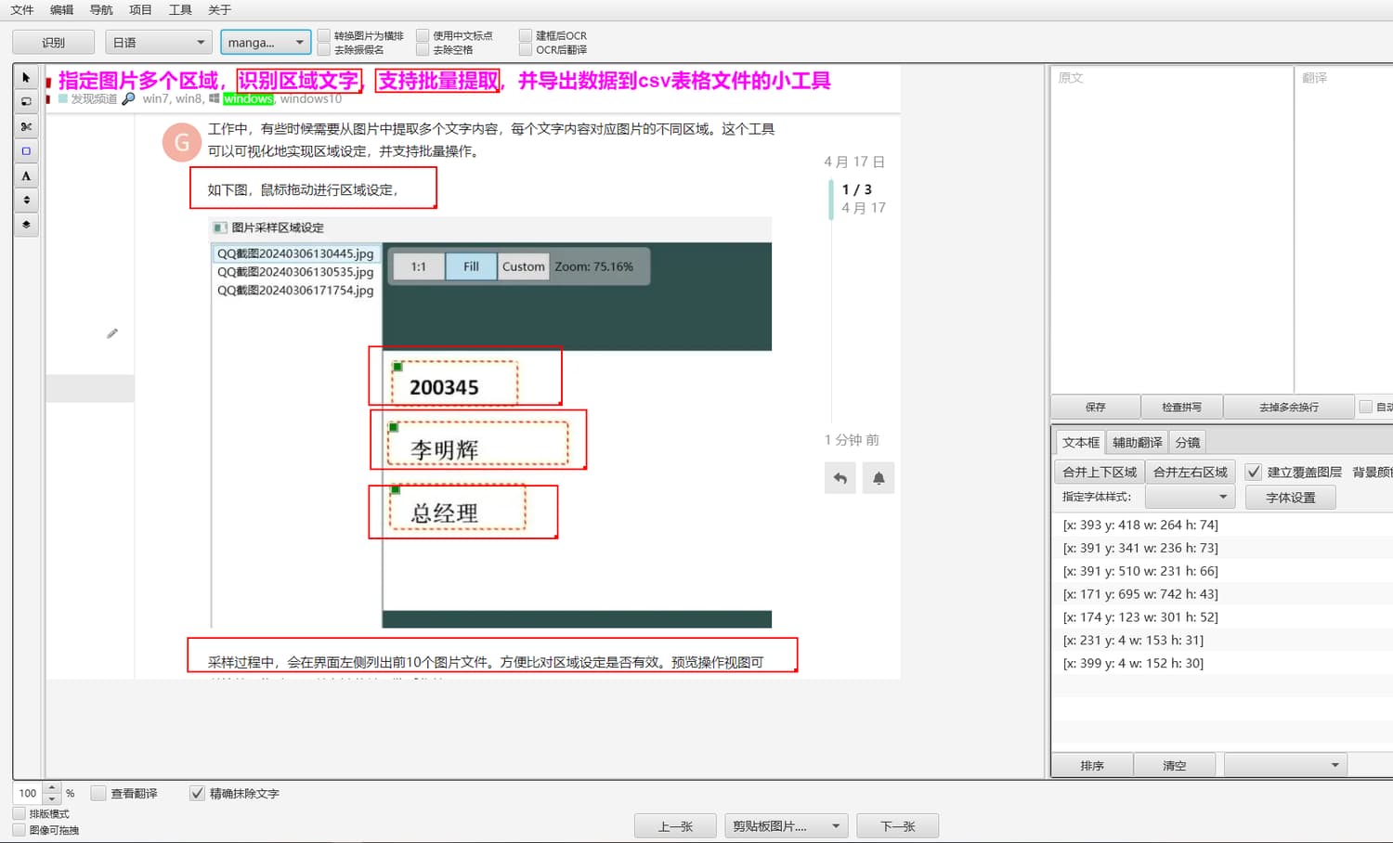The height and width of the screenshot is (843, 1393).
Task: Click the screen region tool below pointer
Action: tap(26, 102)
